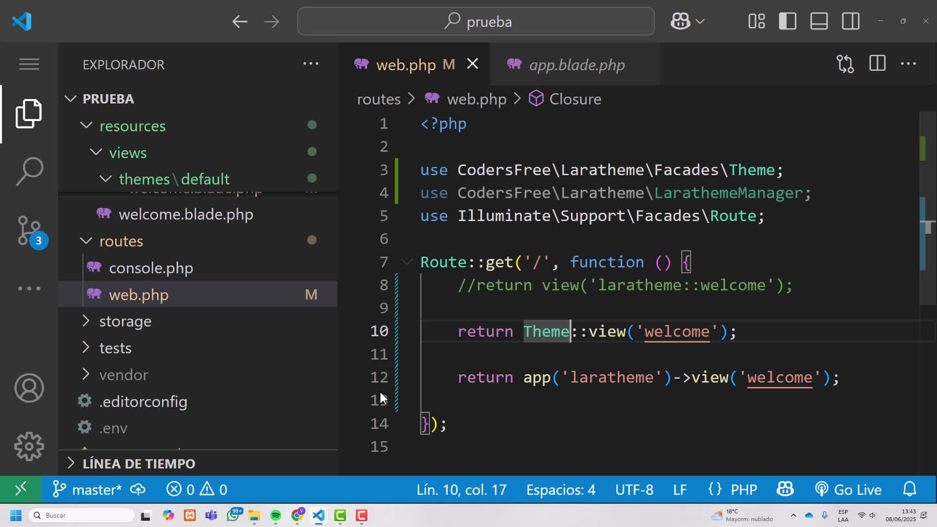Open the Explorer view in activity bar
The height and width of the screenshot is (527, 937).
click(x=29, y=114)
